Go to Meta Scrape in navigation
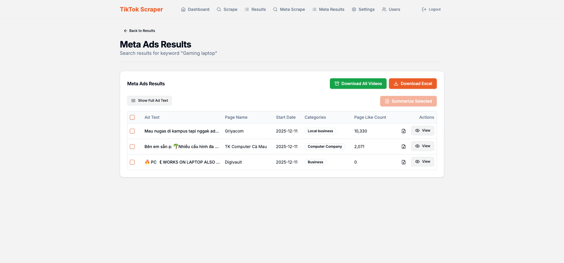The image size is (564, 263). click(x=289, y=9)
